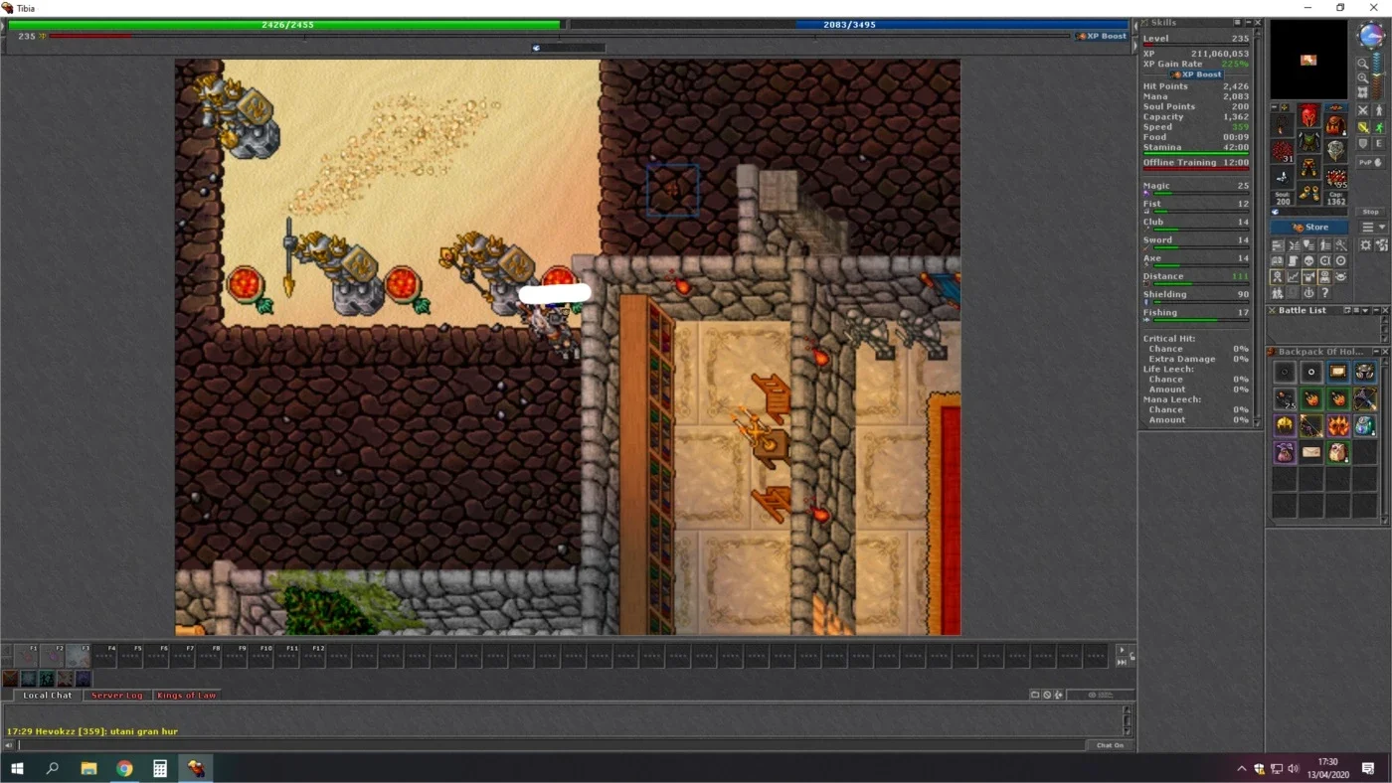
Task: Select the golden helmet in the backpack
Action: pyautogui.click(x=1285, y=425)
